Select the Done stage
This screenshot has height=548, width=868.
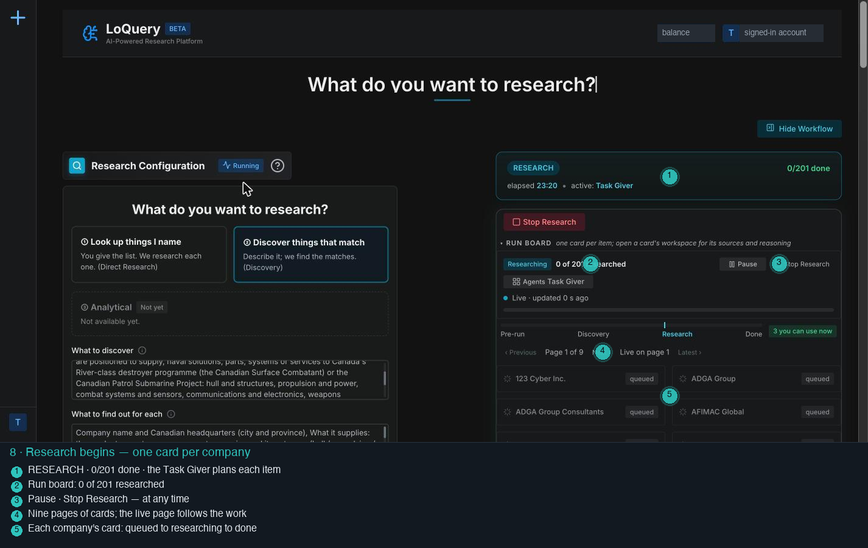tap(754, 334)
